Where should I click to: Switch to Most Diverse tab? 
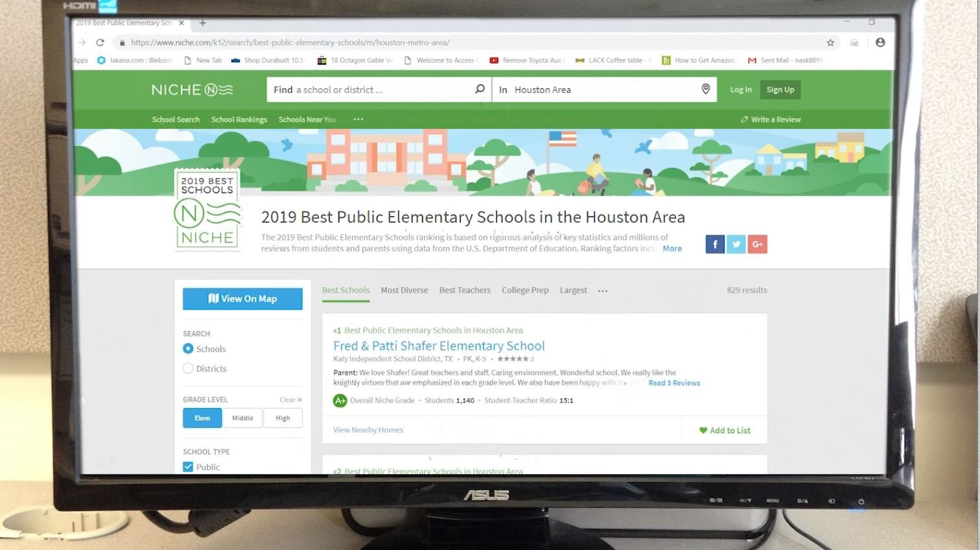pos(404,290)
